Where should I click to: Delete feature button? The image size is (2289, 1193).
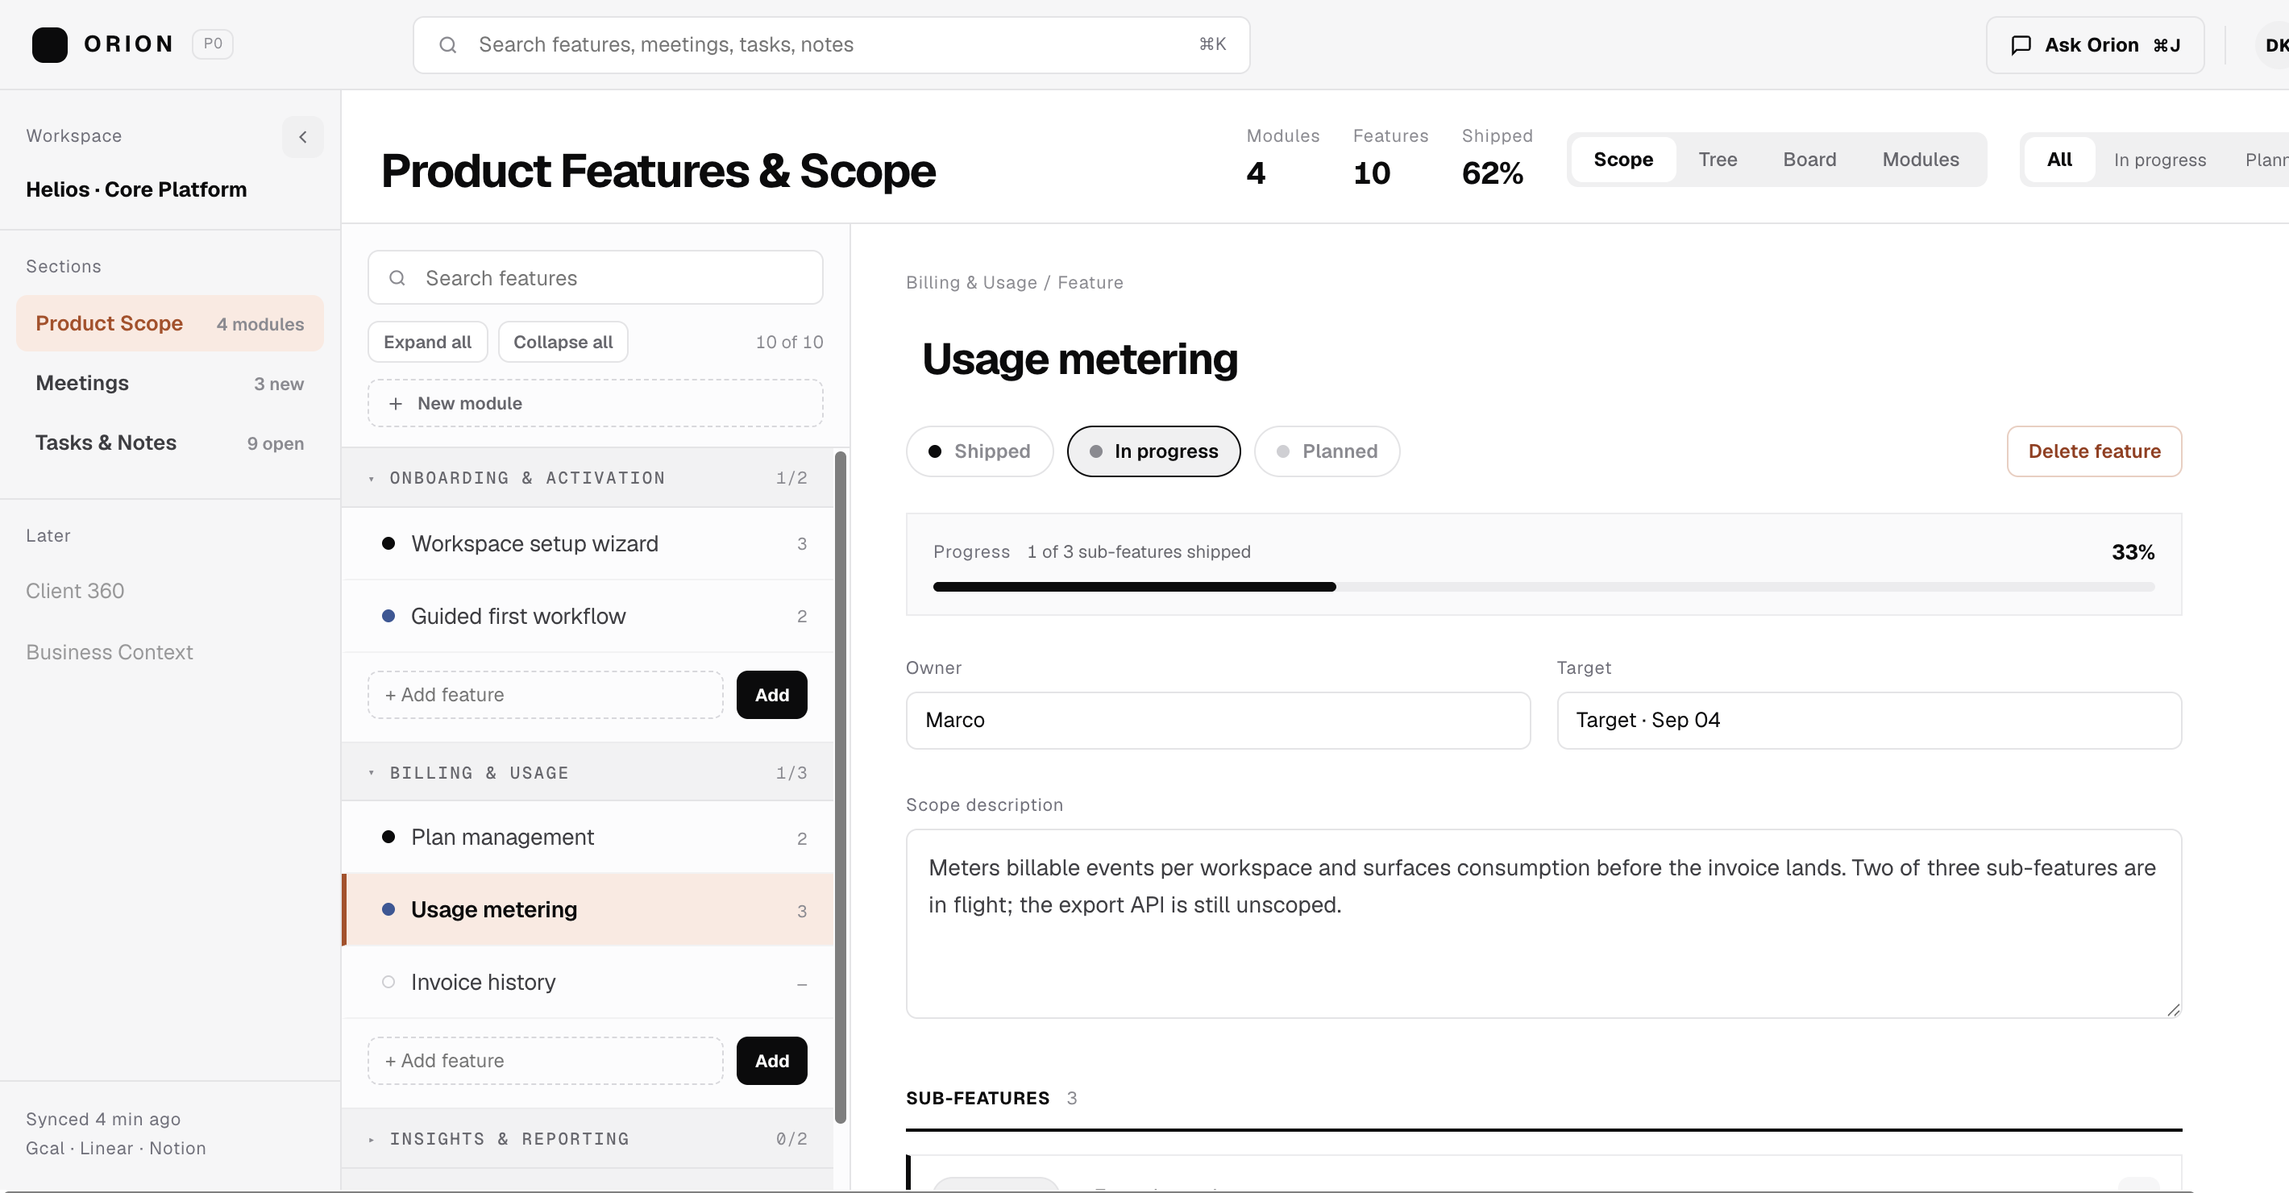[x=2093, y=451]
